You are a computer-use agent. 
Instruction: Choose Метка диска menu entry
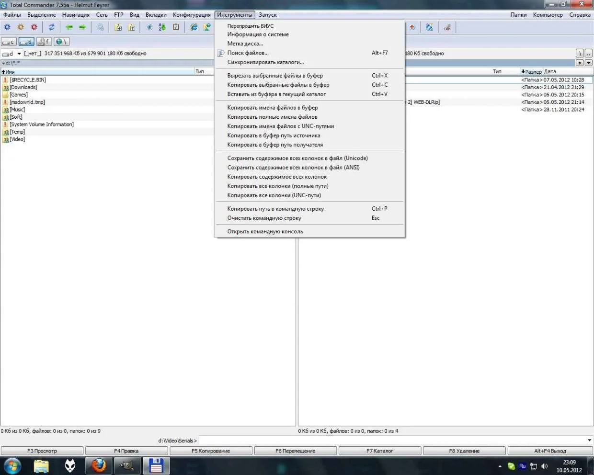pos(309,44)
